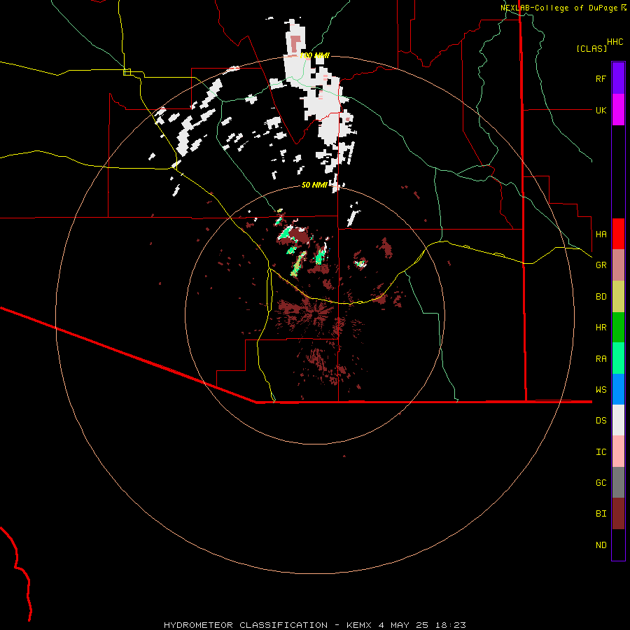Click the WS legend label
Viewport: 630px width, 630px height.
pyautogui.click(x=601, y=389)
